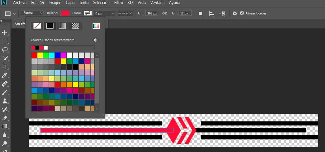Viewport: 325px width, 152px height.
Task: Open the Filtro menu
Action: (x=119, y=3)
